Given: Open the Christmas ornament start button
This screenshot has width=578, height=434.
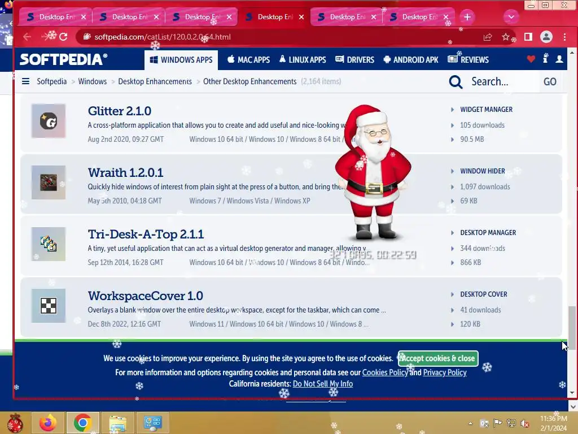Looking at the screenshot, I should tap(15, 423).
